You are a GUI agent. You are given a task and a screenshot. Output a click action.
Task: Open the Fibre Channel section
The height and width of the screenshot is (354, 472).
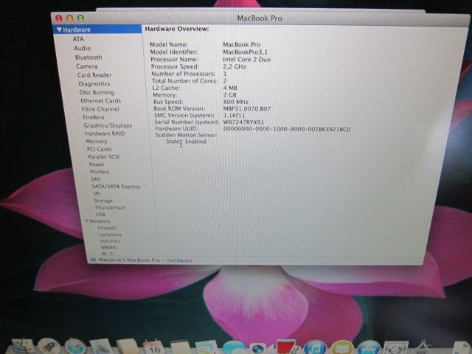(x=100, y=109)
